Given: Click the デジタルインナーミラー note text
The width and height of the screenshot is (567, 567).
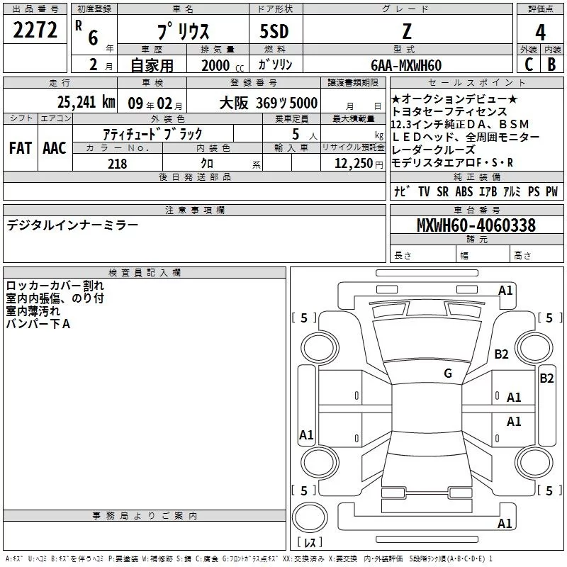Looking at the screenshot, I should 72,225.
